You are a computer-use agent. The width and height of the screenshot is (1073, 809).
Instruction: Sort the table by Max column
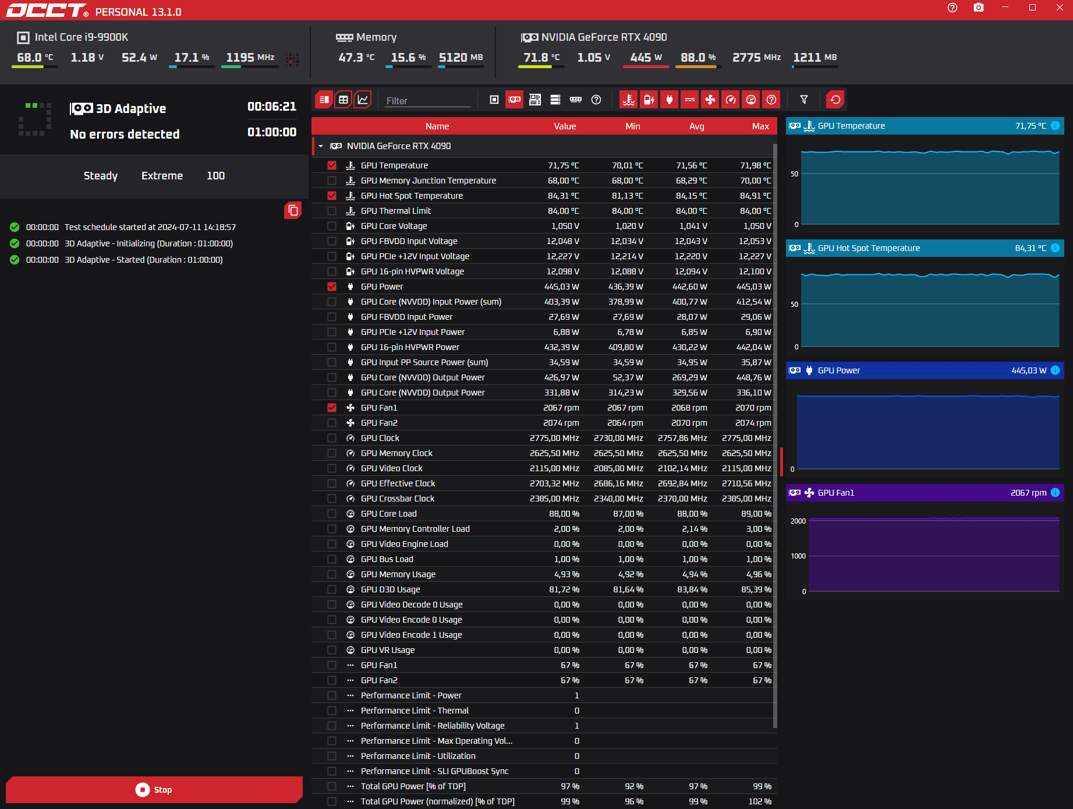pos(760,126)
